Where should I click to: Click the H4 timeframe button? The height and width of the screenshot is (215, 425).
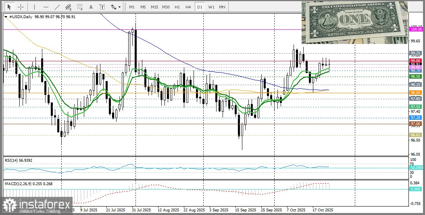coord(188,7)
